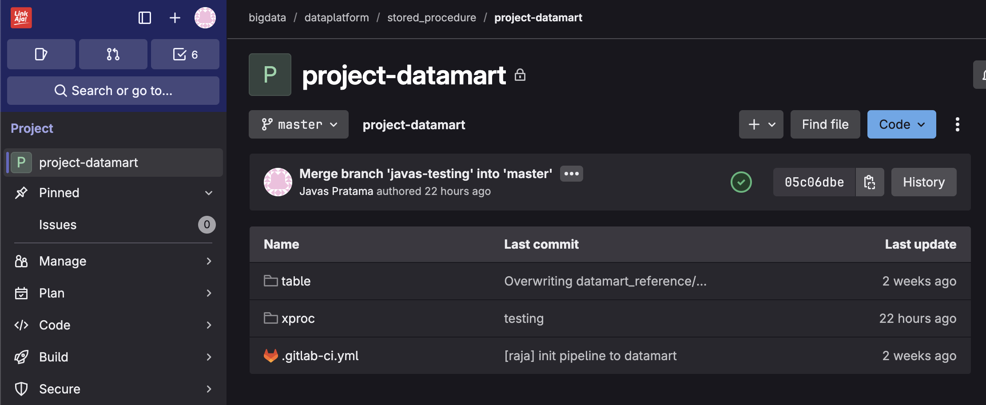This screenshot has width=986, height=405.
Task: Open the blue Code dropdown
Action: coord(902,124)
